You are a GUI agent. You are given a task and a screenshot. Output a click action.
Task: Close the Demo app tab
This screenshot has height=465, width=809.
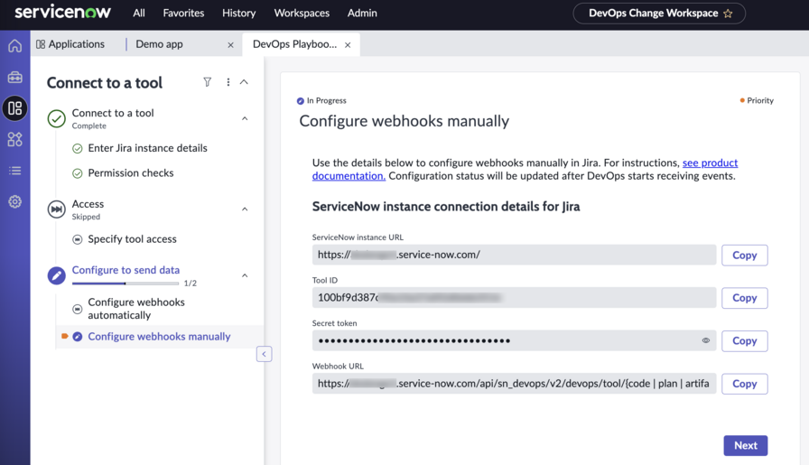pyautogui.click(x=230, y=45)
